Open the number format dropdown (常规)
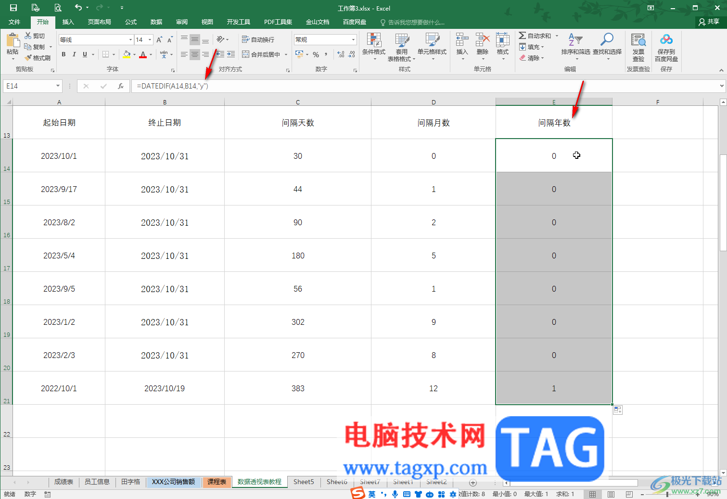Viewport: 727px width, 499px height. (x=353, y=39)
